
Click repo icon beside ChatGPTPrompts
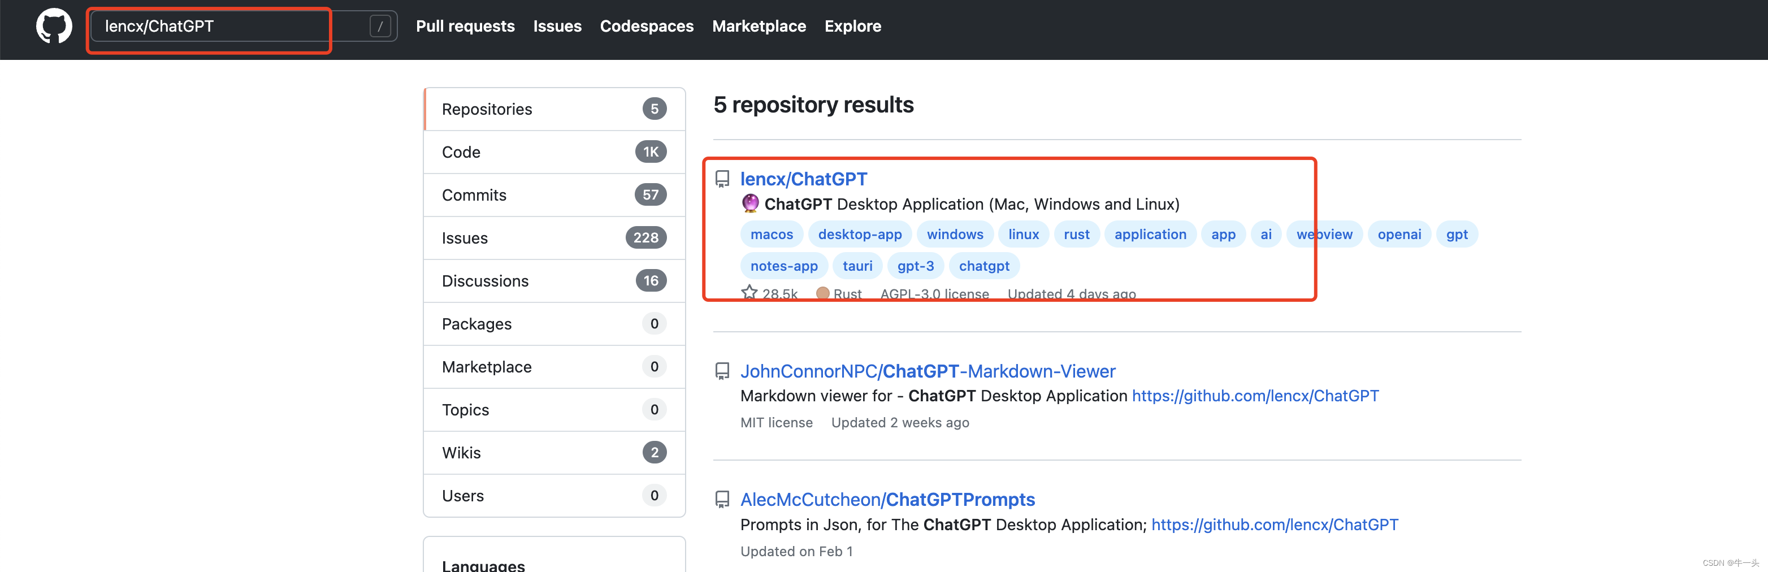tap(722, 500)
